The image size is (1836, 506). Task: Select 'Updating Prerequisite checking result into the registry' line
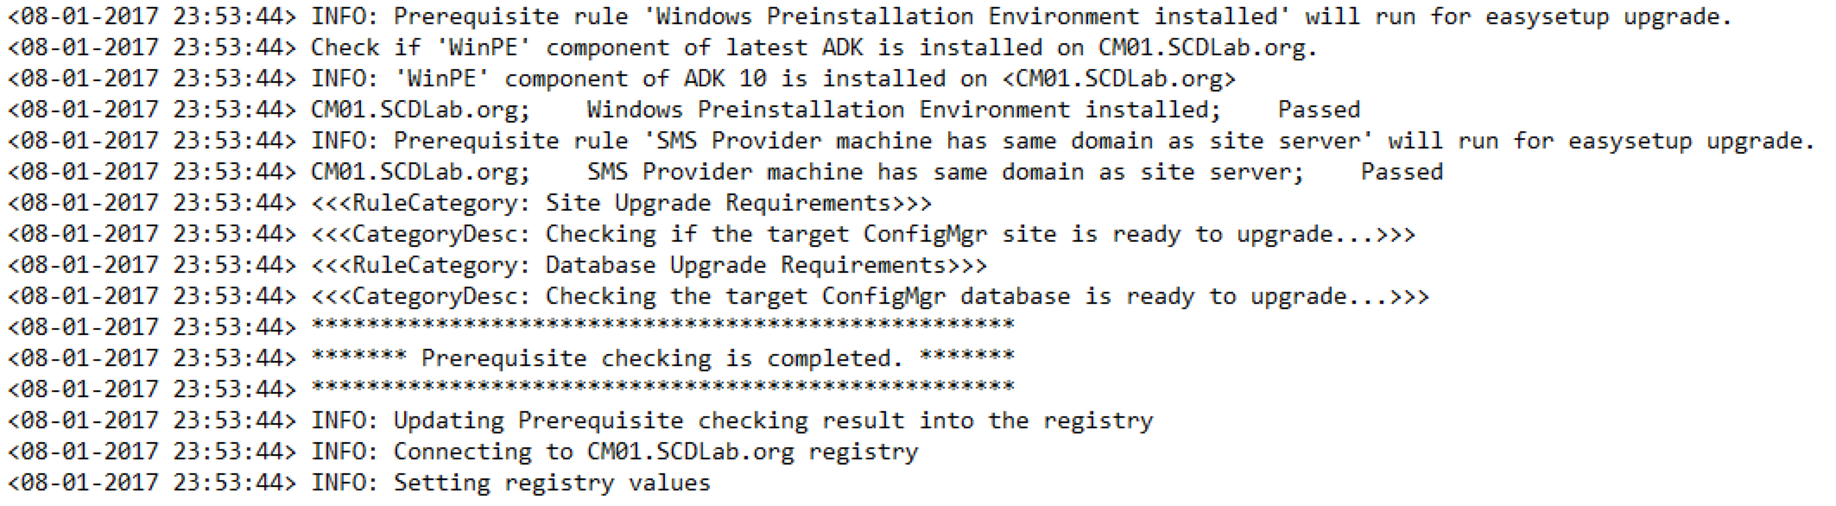580,421
